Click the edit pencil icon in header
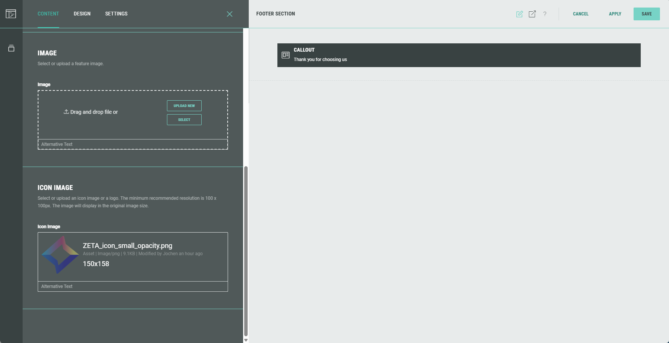Image resolution: width=669 pixels, height=343 pixels. (519, 14)
